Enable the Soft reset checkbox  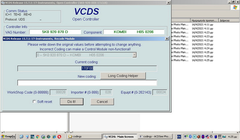coord(34,101)
